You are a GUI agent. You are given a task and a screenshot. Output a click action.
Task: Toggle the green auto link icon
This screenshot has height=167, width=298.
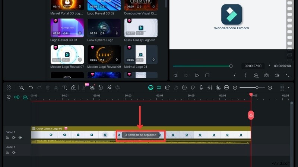click(x=17, y=97)
